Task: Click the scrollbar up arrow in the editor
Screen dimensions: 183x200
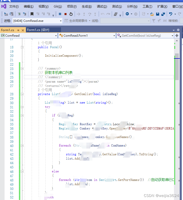Action: tap(177, 41)
